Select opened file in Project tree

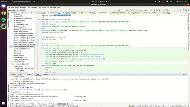click(23, 13)
